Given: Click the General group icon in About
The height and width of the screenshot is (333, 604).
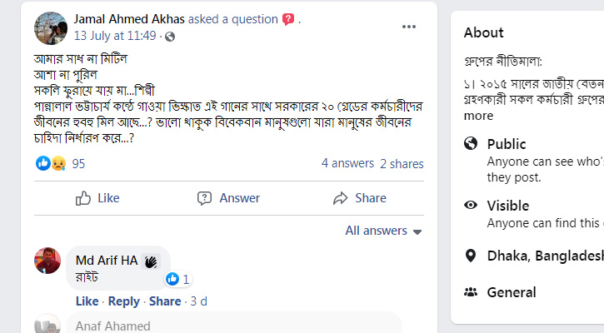Looking at the screenshot, I should pos(471,292).
